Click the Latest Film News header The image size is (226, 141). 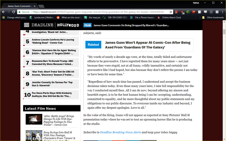pyautogui.click(x=52, y=108)
